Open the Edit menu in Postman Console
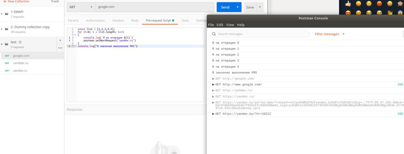 [x=220, y=25]
